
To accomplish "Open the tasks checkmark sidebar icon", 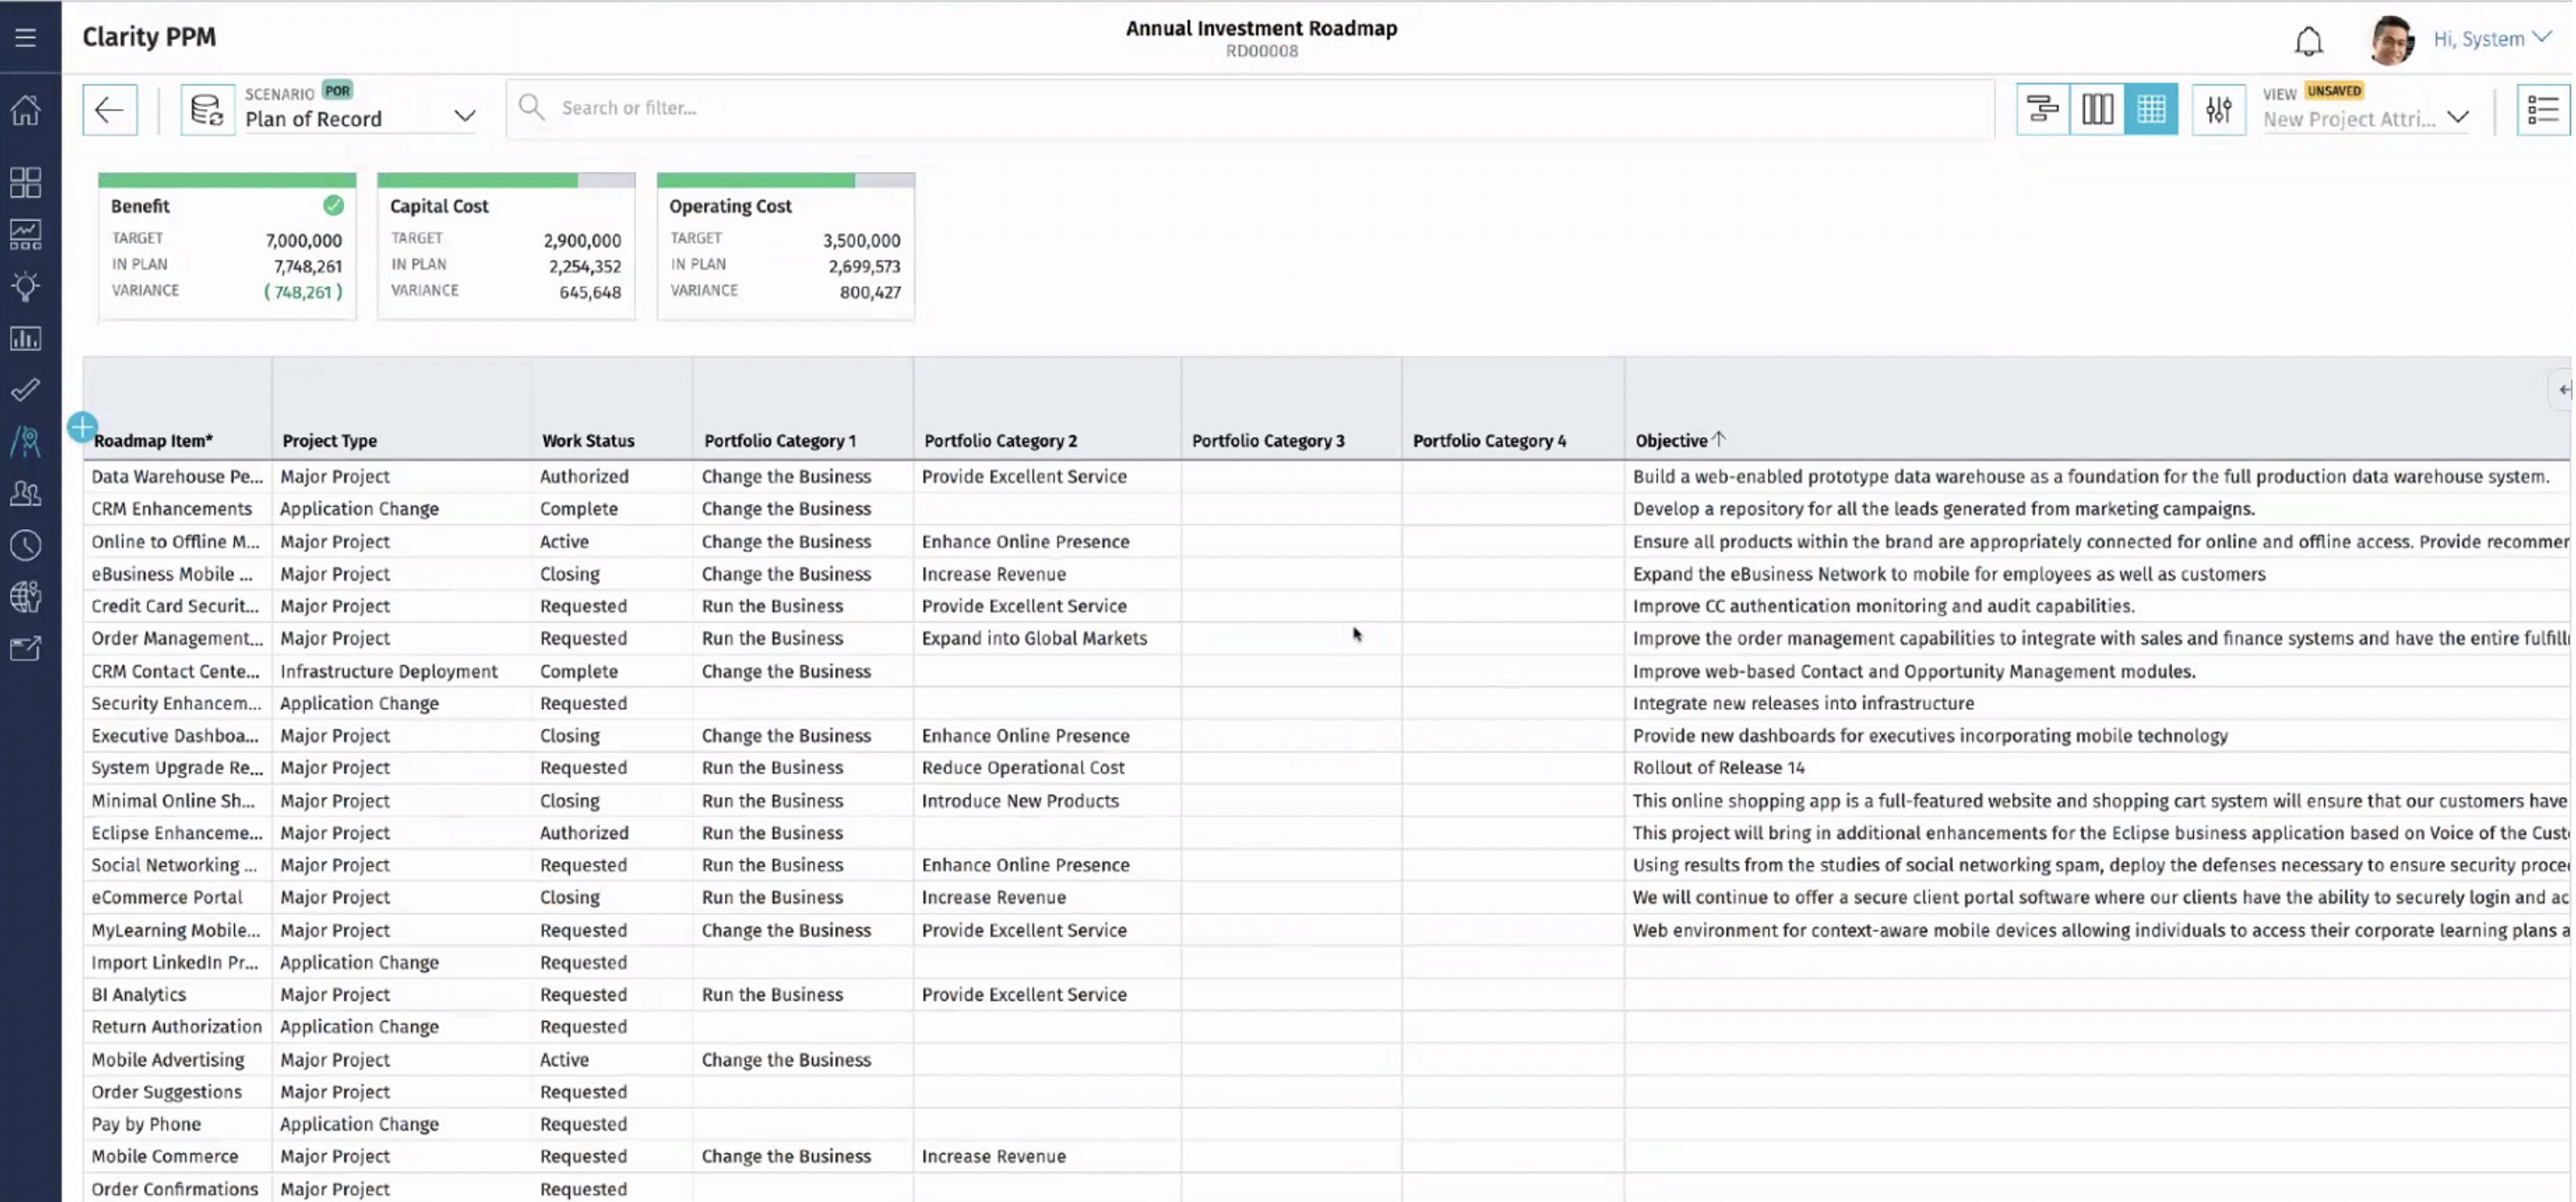I will (26, 390).
